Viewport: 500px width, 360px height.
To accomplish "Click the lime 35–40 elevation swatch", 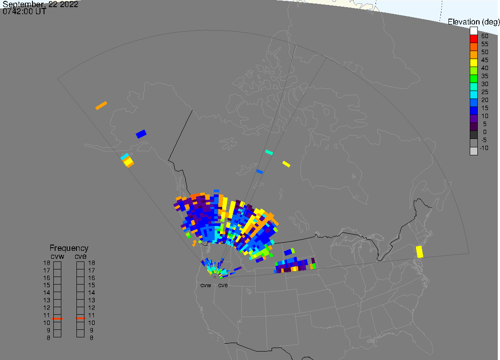I will (x=473, y=71).
